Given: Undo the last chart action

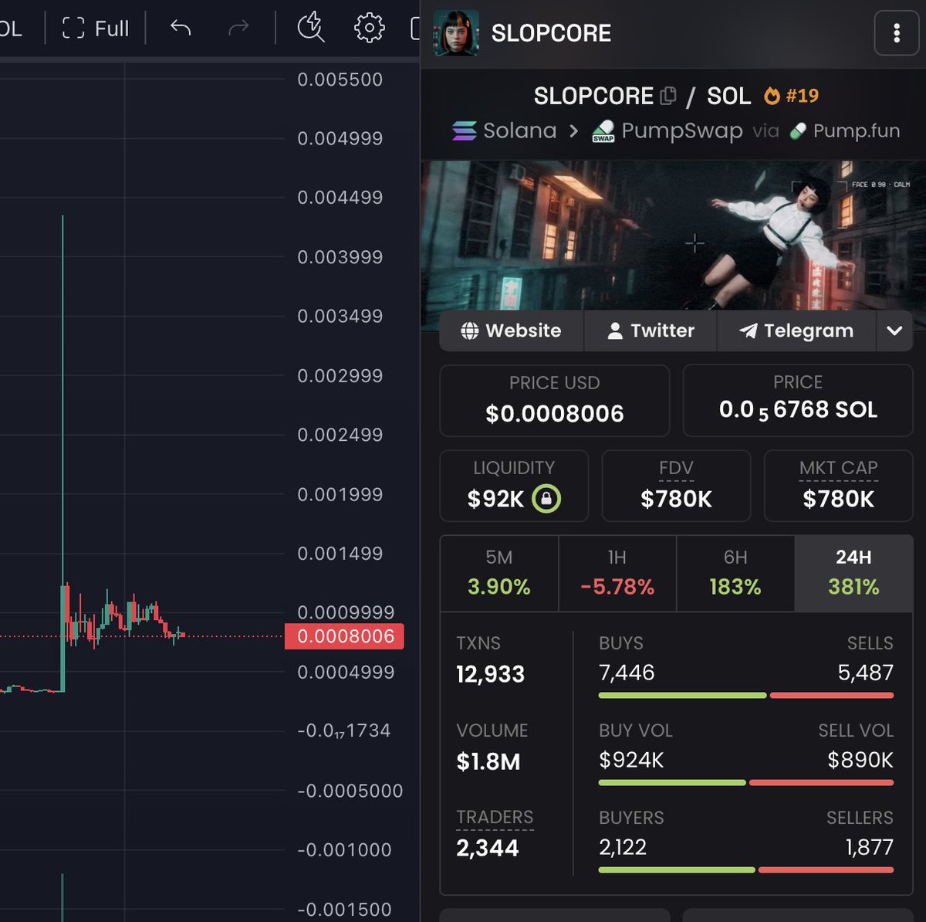Looking at the screenshot, I should (181, 29).
